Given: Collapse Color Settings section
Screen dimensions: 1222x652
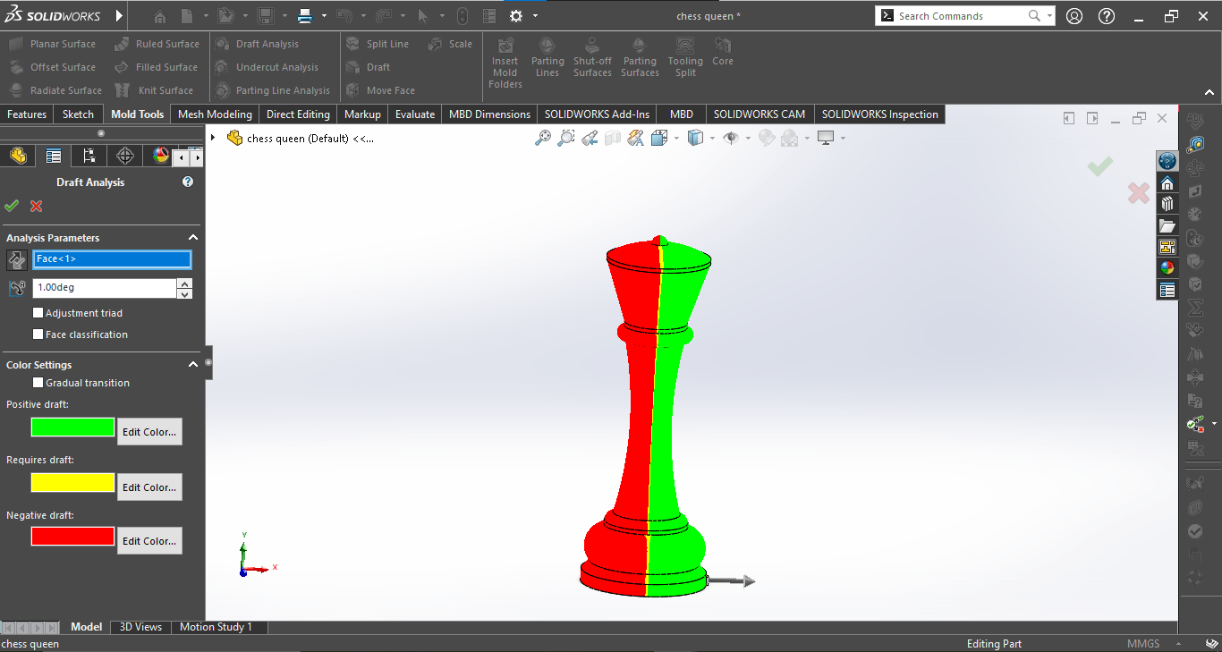Looking at the screenshot, I should (192, 365).
